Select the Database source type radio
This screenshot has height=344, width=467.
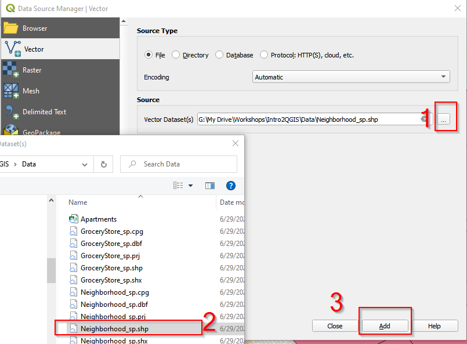point(219,55)
